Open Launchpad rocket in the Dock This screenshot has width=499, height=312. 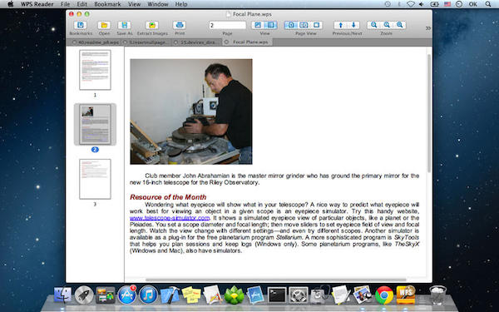point(84,295)
